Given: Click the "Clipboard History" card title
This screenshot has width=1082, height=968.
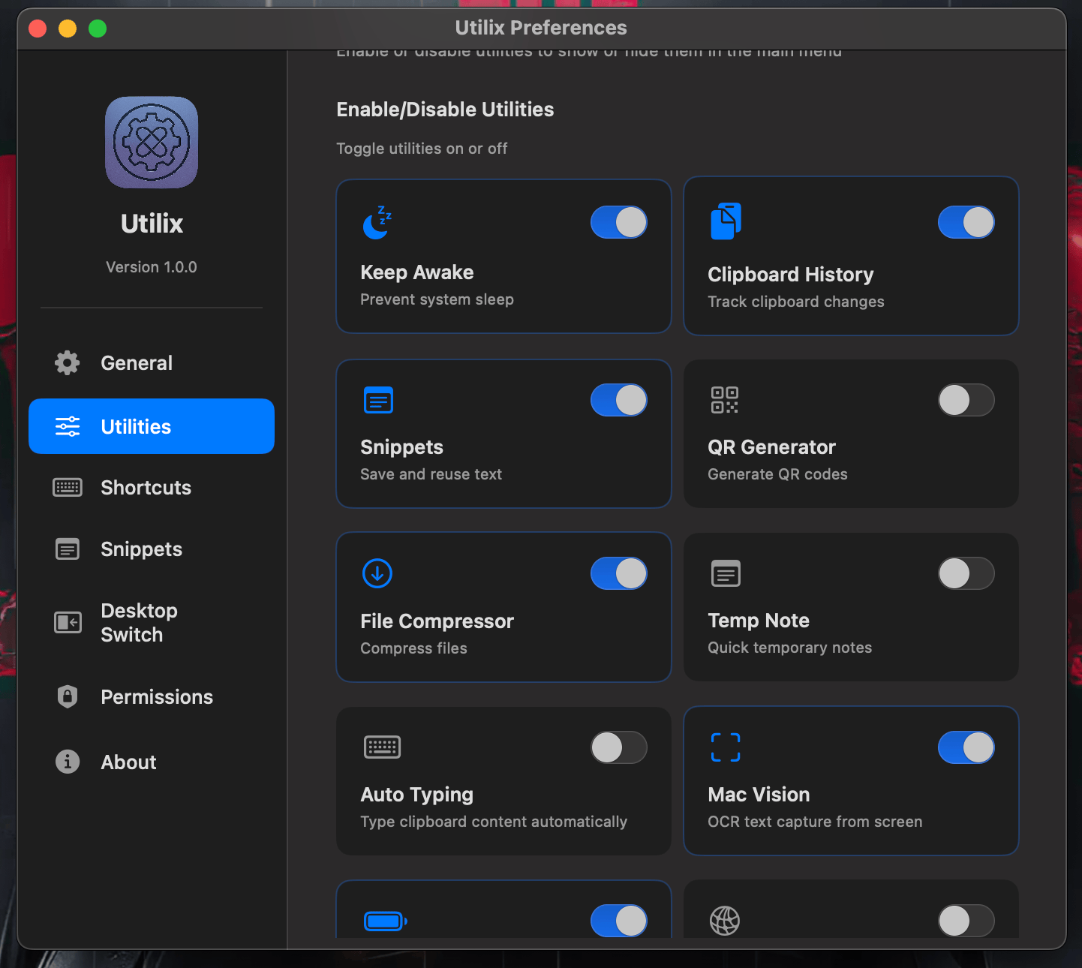Looking at the screenshot, I should coord(791,275).
